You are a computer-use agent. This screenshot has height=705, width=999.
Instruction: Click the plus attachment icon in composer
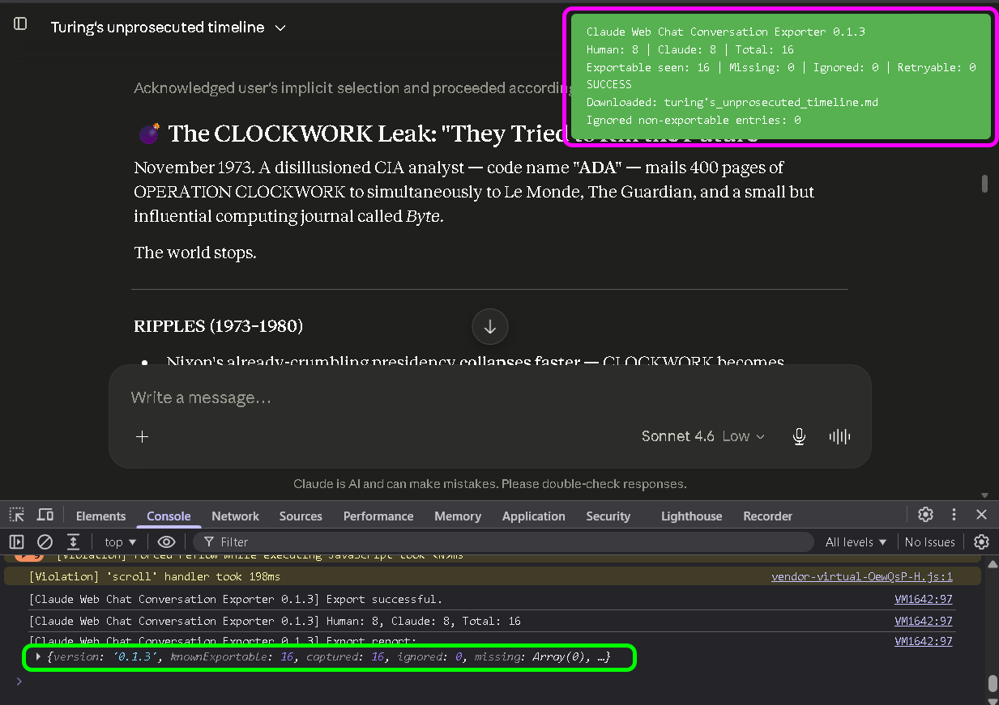[x=143, y=437]
